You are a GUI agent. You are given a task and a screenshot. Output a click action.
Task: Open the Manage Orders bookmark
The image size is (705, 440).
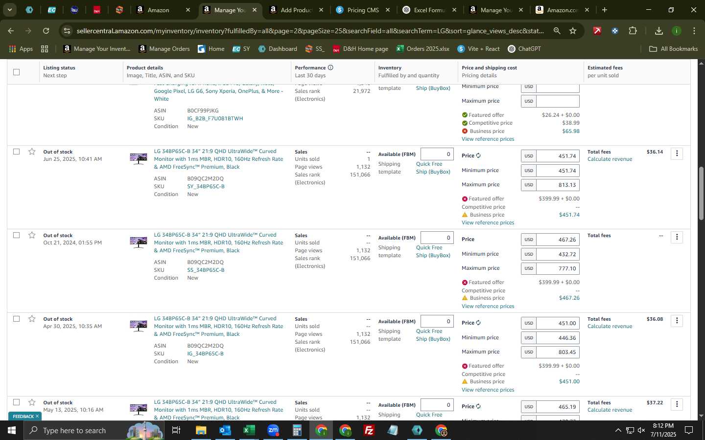coord(164,49)
